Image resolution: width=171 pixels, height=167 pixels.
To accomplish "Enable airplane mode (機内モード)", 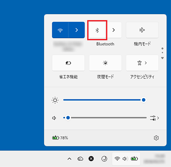I will (142, 30).
